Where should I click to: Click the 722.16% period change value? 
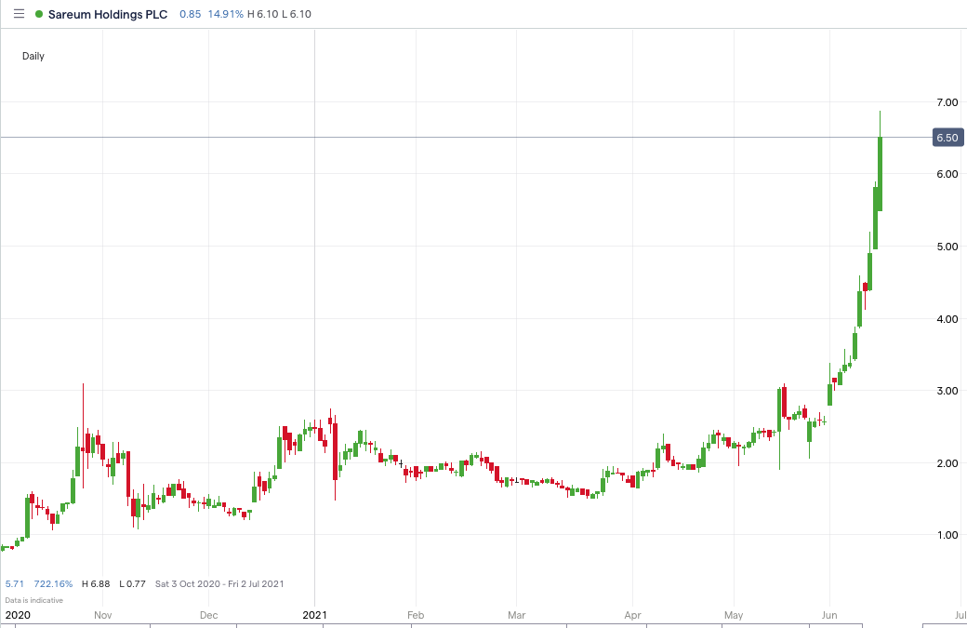tap(53, 584)
